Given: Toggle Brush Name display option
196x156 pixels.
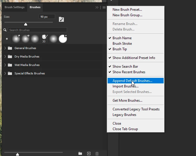Looking at the screenshot, I should [136, 38].
